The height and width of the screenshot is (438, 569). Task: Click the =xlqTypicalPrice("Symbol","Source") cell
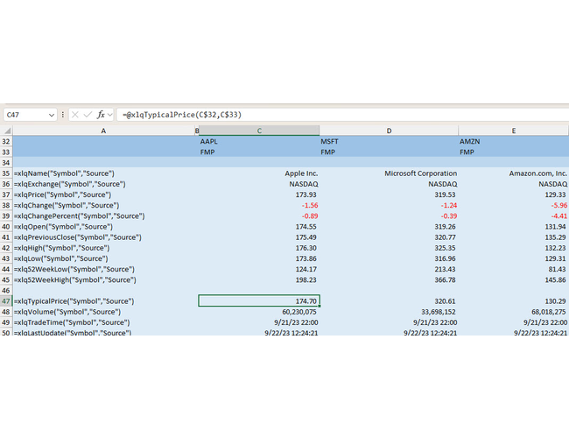103,301
